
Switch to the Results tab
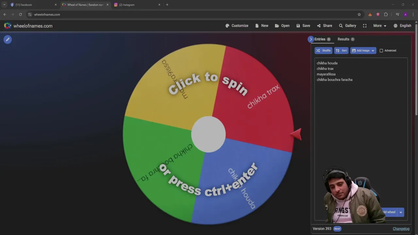pyautogui.click(x=346, y=39)
